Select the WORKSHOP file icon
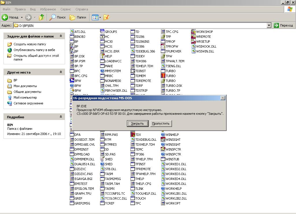 (193, 32)
